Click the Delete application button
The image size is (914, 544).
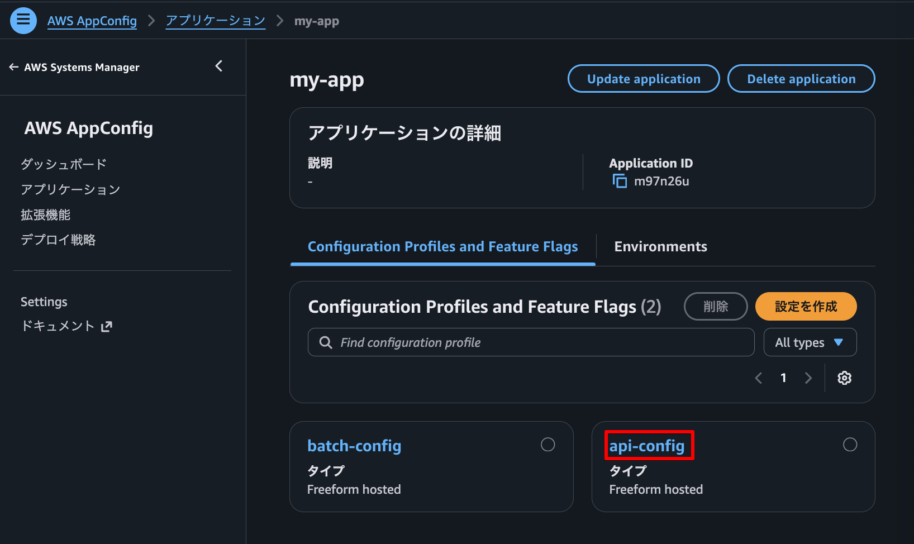coord(801,79)
